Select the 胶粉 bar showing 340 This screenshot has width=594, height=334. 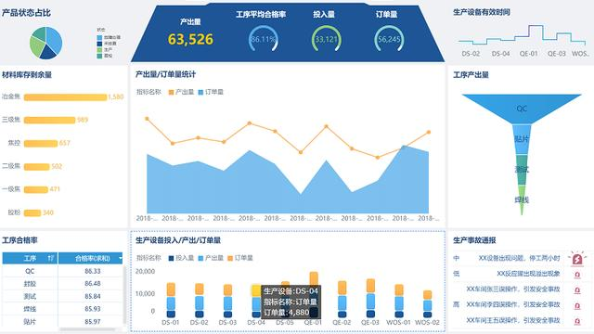pyautogui.click(x=32, y=212)
